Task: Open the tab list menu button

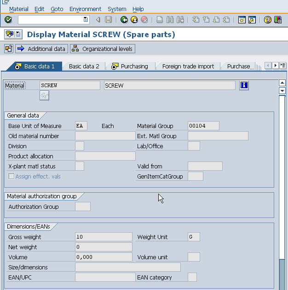Action: coord(283,66)
